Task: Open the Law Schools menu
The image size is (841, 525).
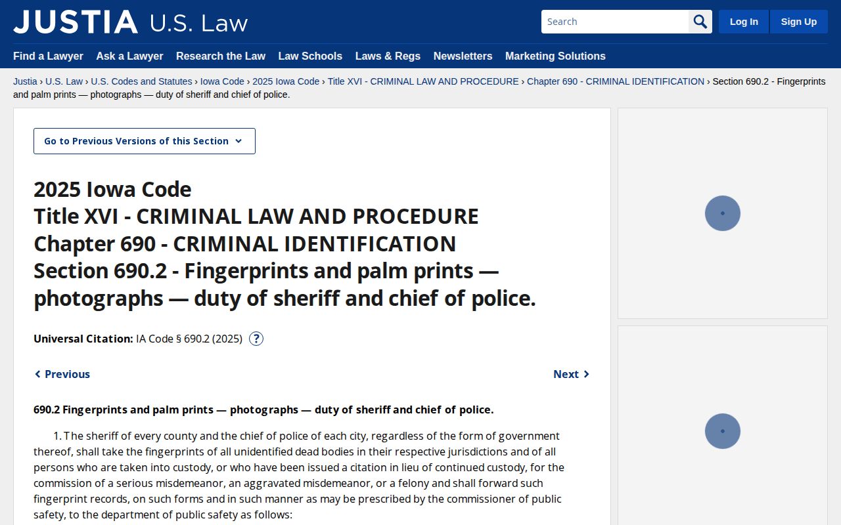Action: [x=310, y=56]
